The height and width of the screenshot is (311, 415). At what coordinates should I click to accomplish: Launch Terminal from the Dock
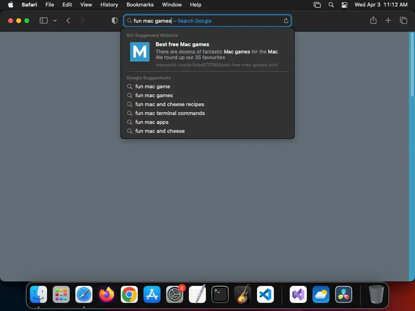(220, 294)
